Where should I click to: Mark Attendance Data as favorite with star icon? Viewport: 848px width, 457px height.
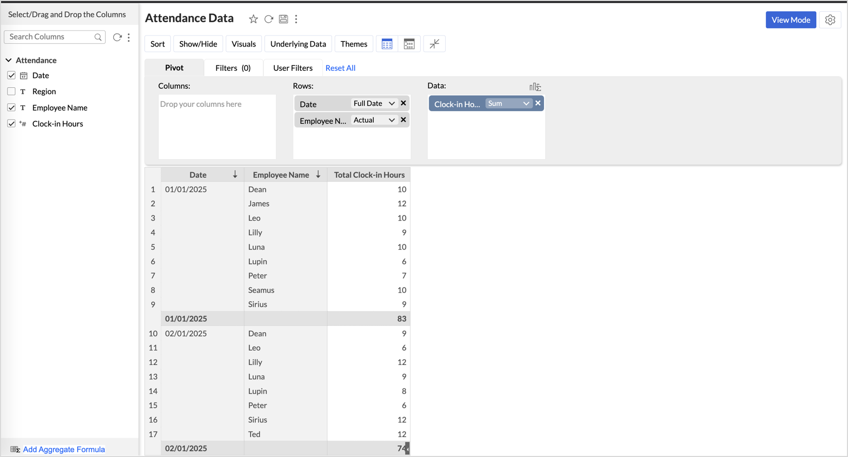pyautogui.click(x=253, y=20)
